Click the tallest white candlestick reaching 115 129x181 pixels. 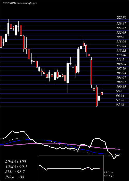point(78,60)
